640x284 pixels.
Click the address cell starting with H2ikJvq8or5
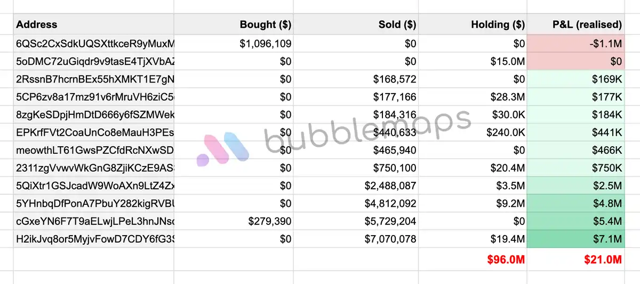[94, 239]
